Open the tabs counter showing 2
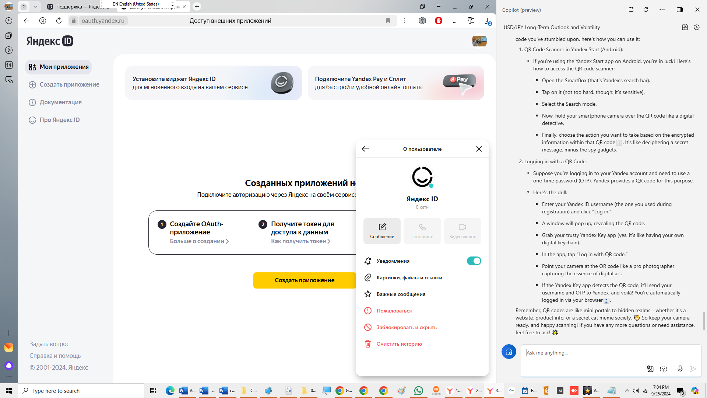Image resolution: width=707 pixels, height=398 pixels. tap(24, 7)
